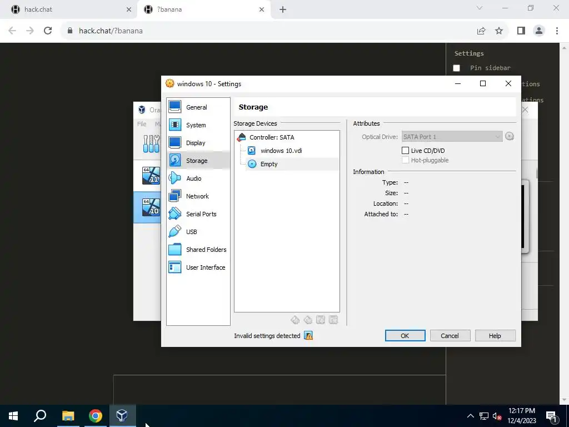Open the network status tray icon
This screenshot has width=569, height=427.
pos(484,416)
